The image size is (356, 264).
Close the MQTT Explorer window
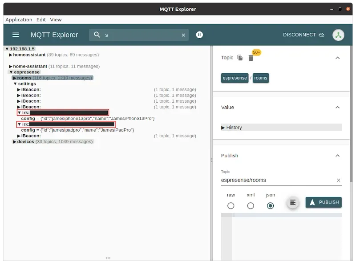(x=348, y=9)
